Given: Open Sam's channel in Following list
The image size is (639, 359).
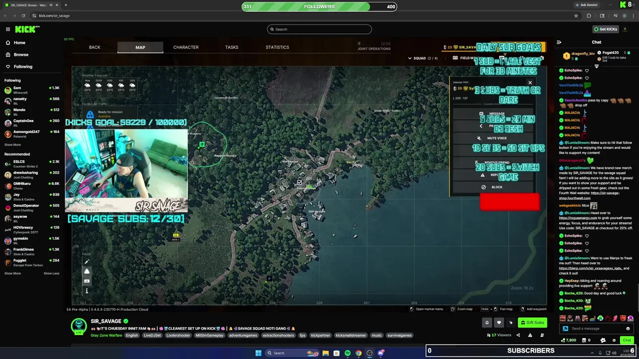Looking at the screenshot, I should (31, 90).
